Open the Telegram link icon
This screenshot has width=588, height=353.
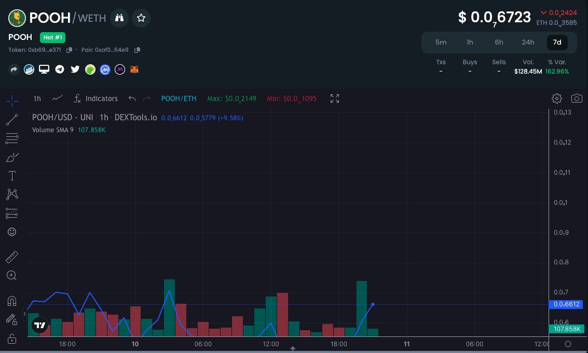click(x=60, y=69)
